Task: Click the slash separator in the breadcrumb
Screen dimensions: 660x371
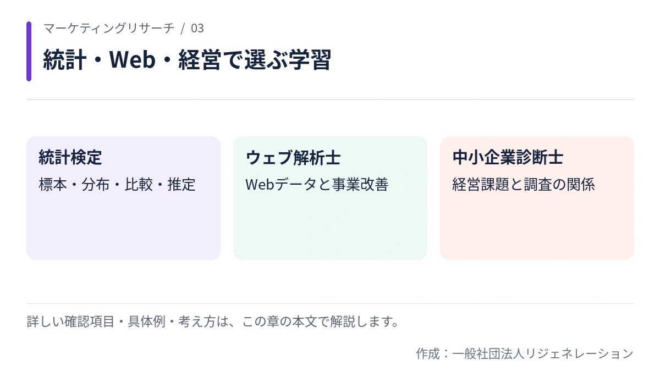Action: click(x=183, y=28)
